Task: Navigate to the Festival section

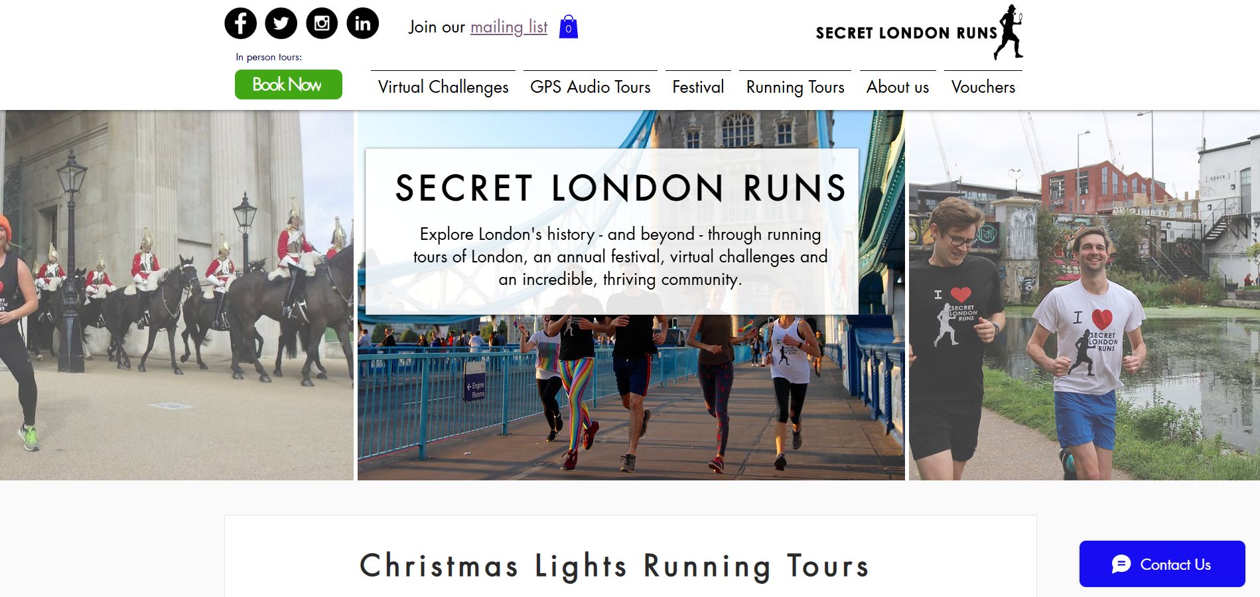Action: tap(698, 87)
